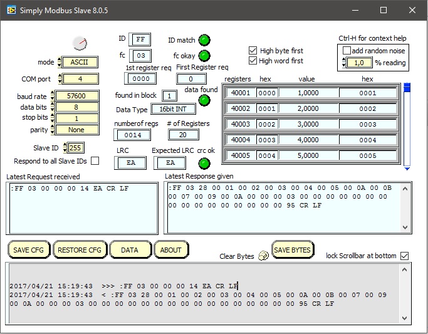Toggle the High word first checkbox
The height and width of the screenshot is (334, 428).
(253, 61)
